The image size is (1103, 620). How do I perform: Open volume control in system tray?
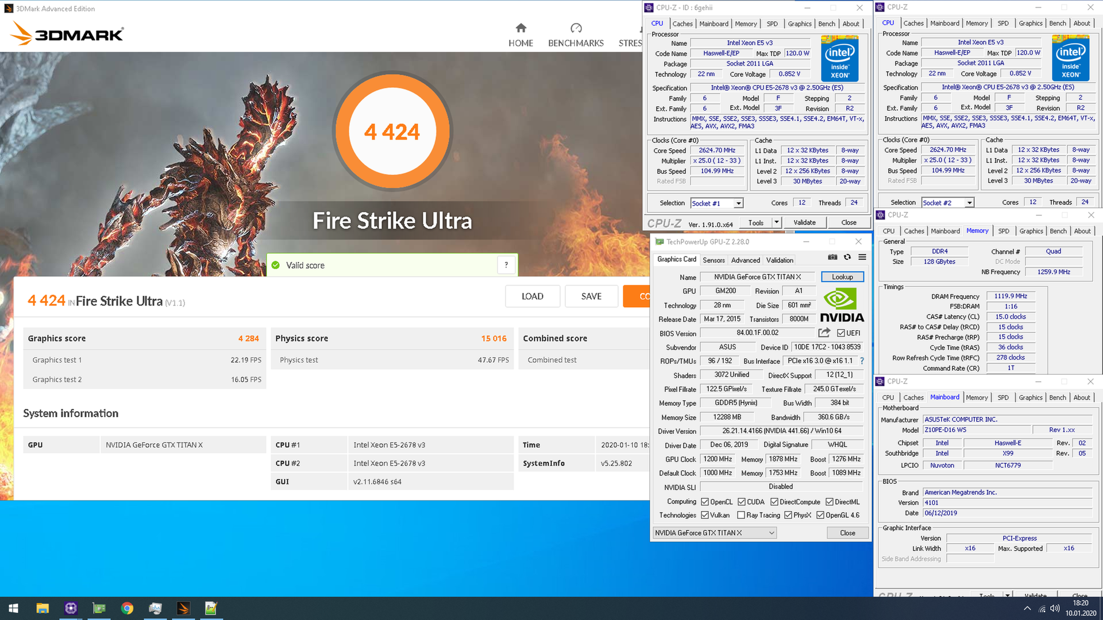[x=1055, y=609]
